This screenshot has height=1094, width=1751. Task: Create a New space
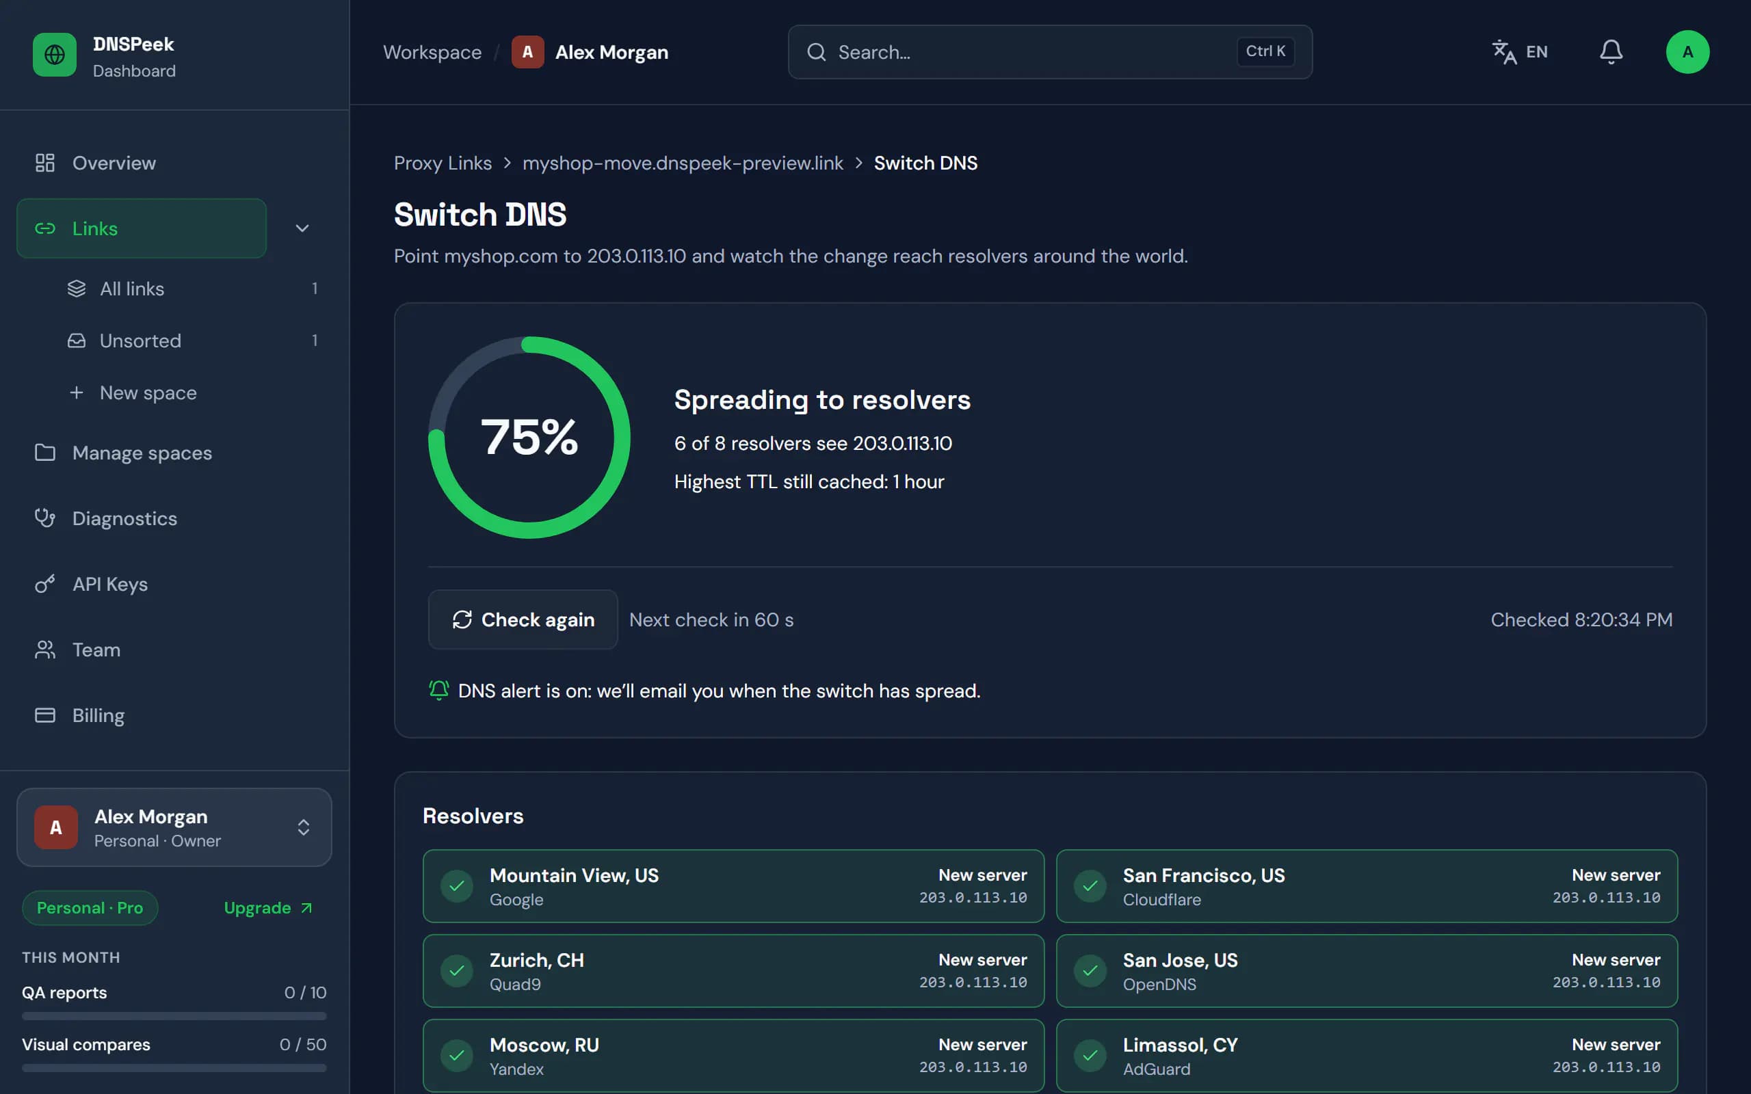click(x=192, y=393)
